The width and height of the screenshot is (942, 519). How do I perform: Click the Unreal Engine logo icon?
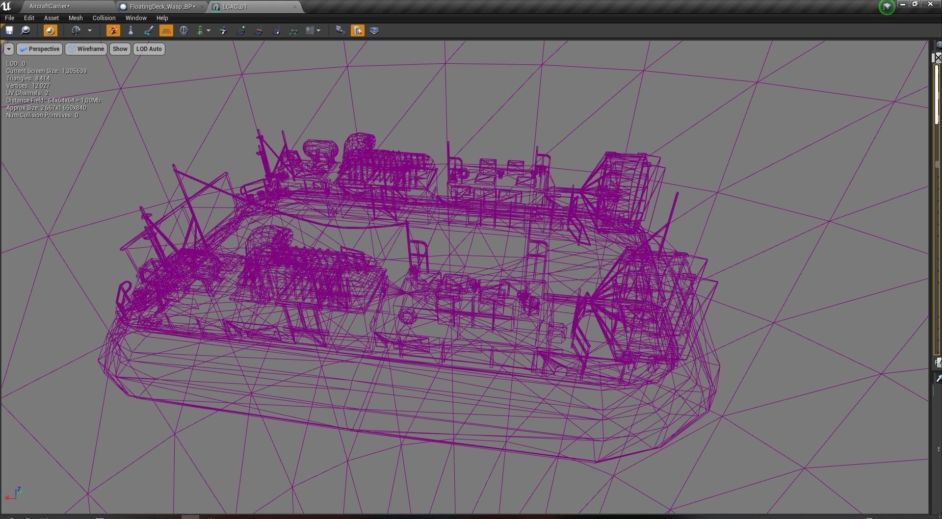tap(6, 6)
